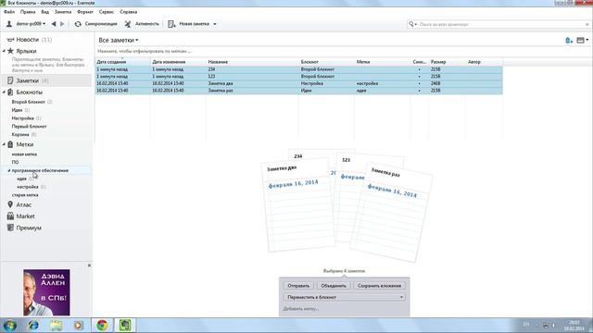This screenshot has width=593, height=333.
Task: Click the Отправить button
Action: point(298,286)
